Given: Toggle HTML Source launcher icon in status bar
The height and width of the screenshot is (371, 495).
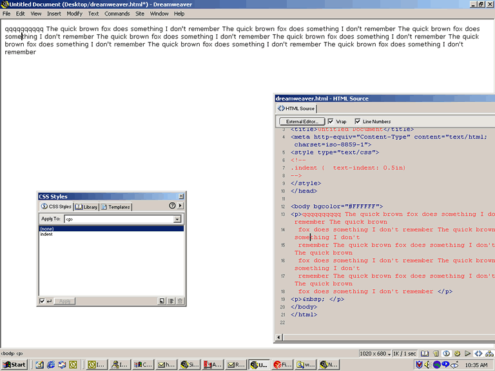Looking at the screenshot, I should 479,354.
